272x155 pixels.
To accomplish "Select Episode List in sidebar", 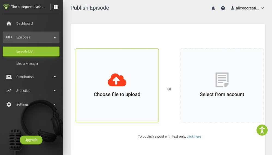I will coord(31,51).
